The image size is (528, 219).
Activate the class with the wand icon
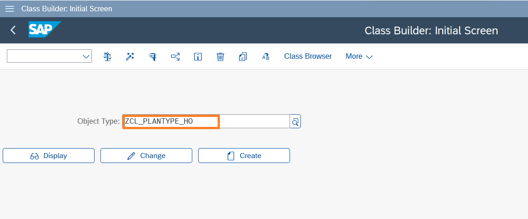point(130,56)
